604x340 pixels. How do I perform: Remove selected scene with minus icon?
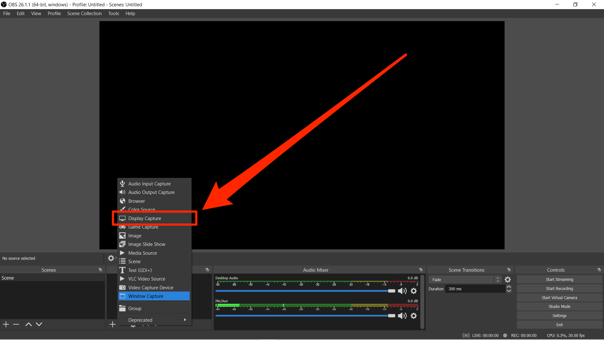[16, 324]
